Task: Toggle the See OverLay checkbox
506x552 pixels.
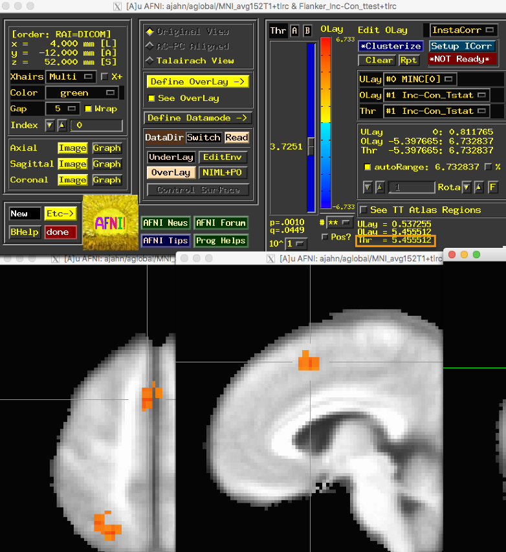Action: pos(151,98)
